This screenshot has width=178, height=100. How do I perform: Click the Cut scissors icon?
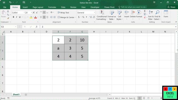[8, 11]
